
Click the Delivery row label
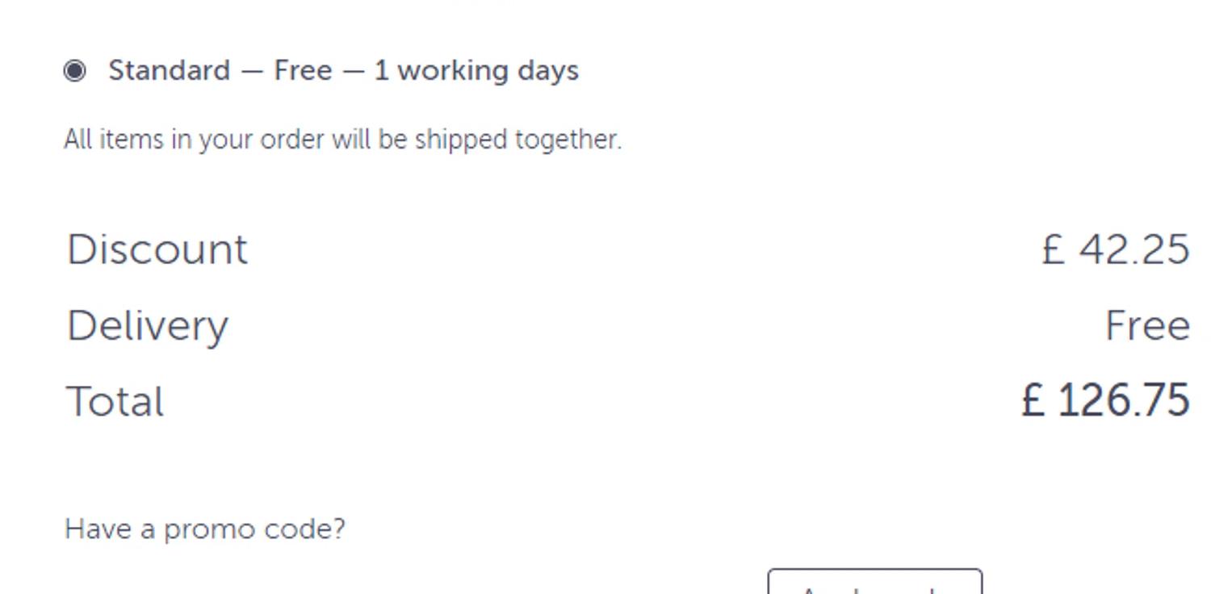point(148,326)
